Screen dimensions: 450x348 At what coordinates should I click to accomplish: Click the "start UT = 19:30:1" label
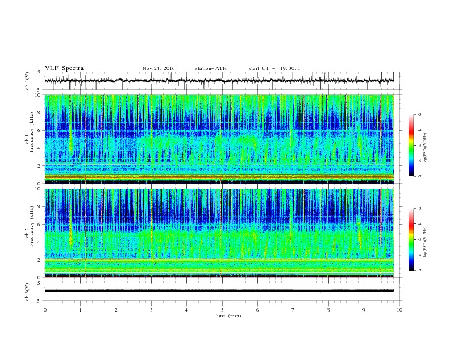(x=274, y=68)
